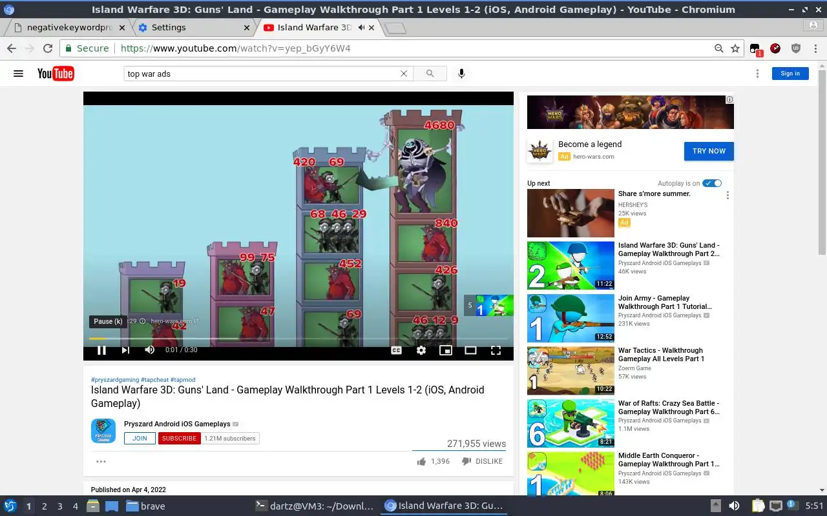Skip to the next video

(125, 350)
